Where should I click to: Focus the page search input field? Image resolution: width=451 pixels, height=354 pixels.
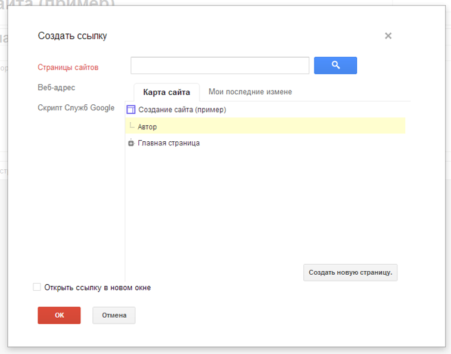click(x=220, y=66)
